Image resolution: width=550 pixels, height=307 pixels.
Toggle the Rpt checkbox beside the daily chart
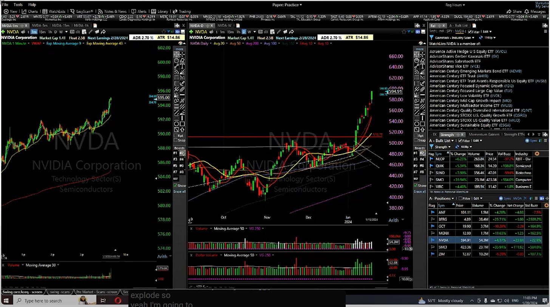pyautogui.click(x=417, y=135)
